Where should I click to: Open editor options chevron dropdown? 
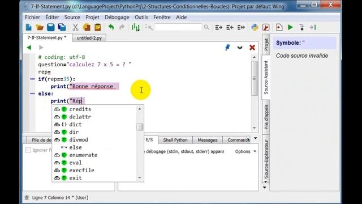[x=240, y=48]
